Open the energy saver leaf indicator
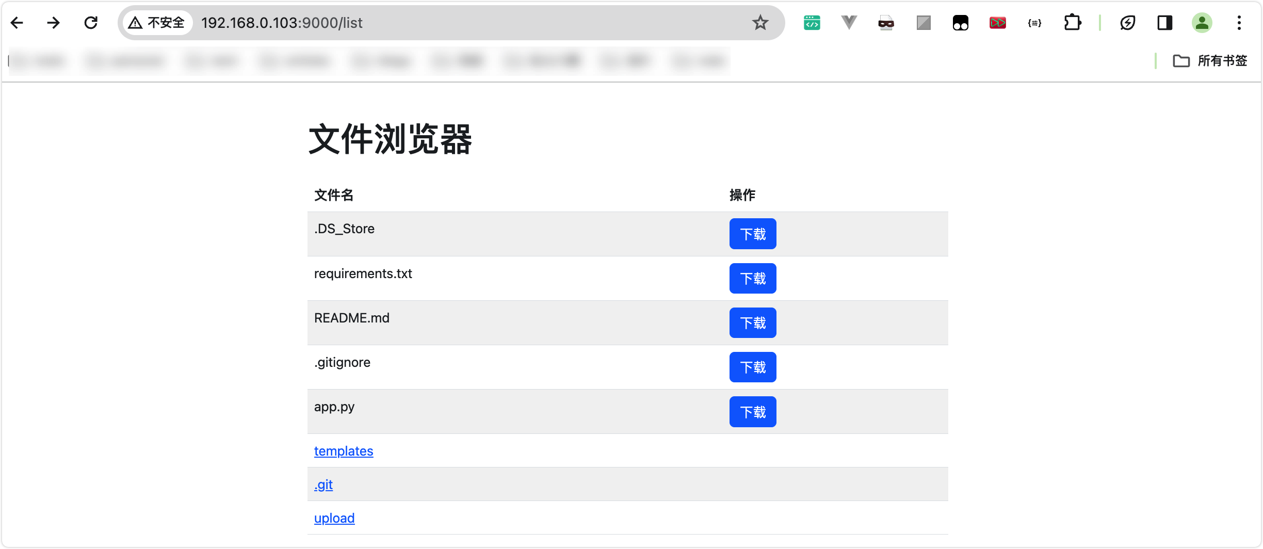This screenshot has height=549, width=1263. point(1128,23)
